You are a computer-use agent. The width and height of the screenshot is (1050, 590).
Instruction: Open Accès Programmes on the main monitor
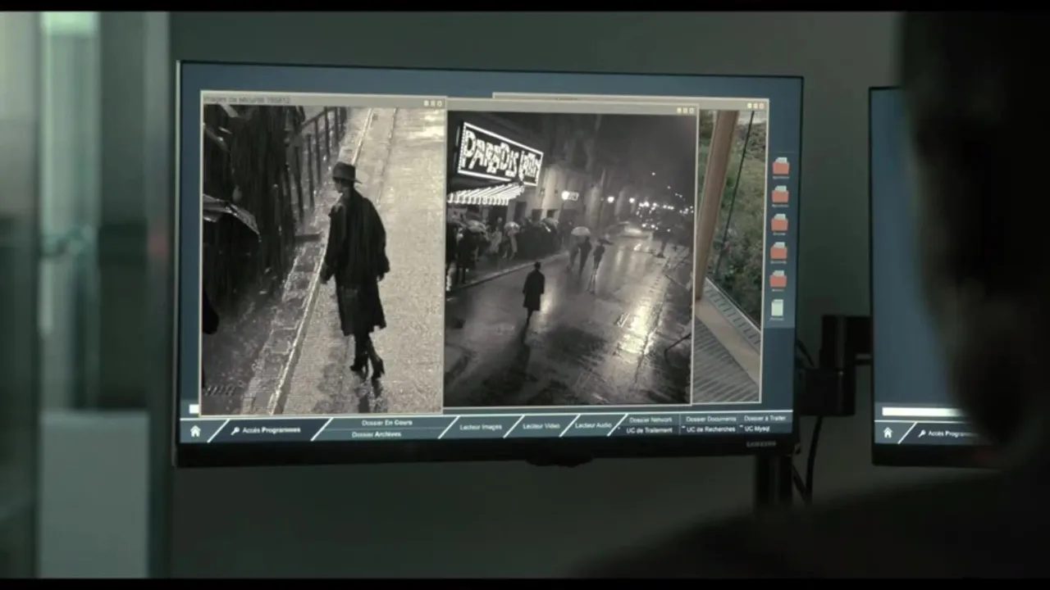pos(265,430)
